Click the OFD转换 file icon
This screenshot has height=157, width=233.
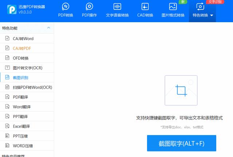[x=7, y=58]
